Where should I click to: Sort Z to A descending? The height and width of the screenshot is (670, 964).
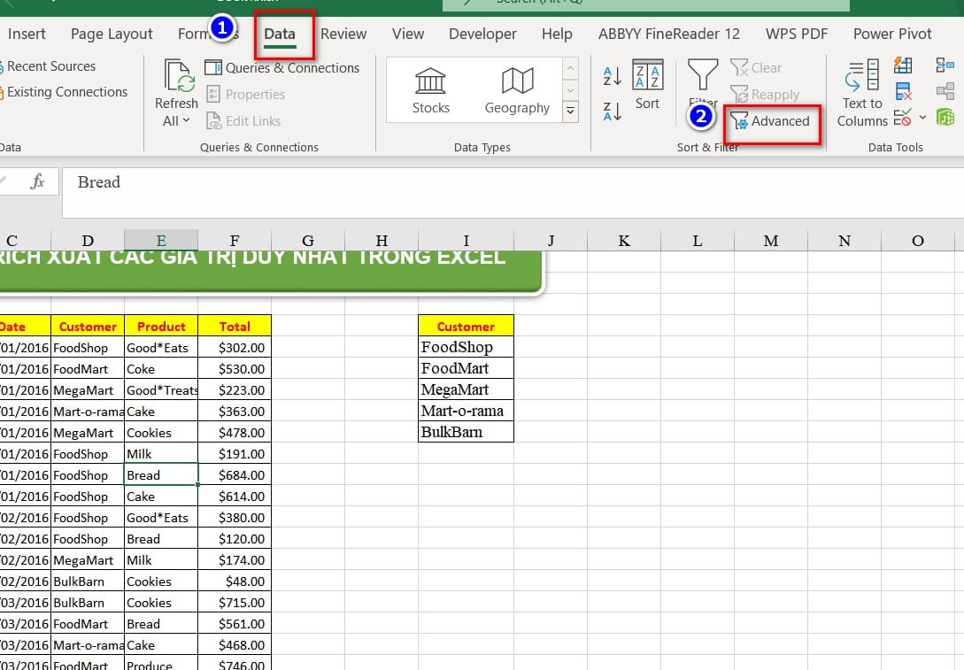(612, 112)
